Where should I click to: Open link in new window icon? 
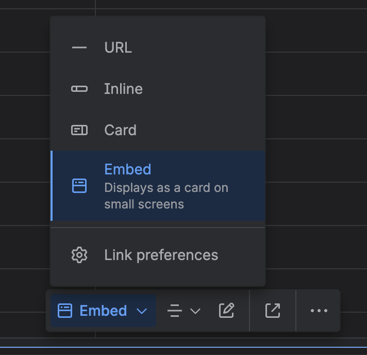pos(273,311)
